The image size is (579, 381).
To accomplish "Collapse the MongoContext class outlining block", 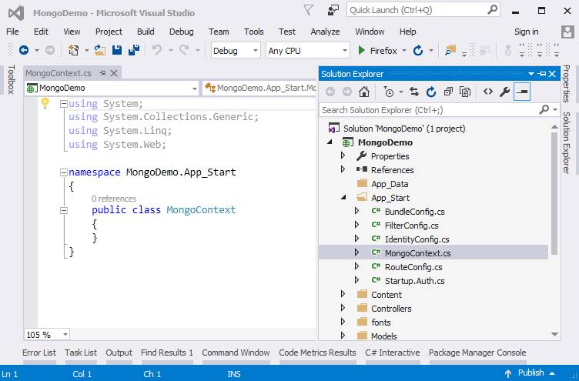I will pyautogui.click(x=63, y=210).
